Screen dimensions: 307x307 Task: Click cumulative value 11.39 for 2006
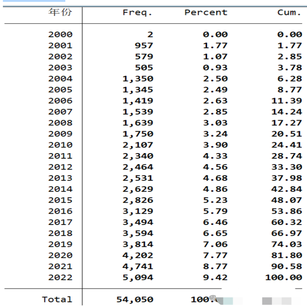(287, 100)
